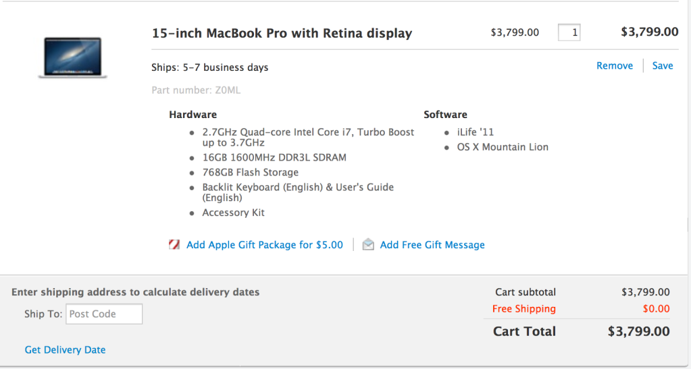The height and width of the screenshot is (369, 691).
Task: Click the 16GB 1600MHz DDR3L SDRAM item
Action: 274,157
